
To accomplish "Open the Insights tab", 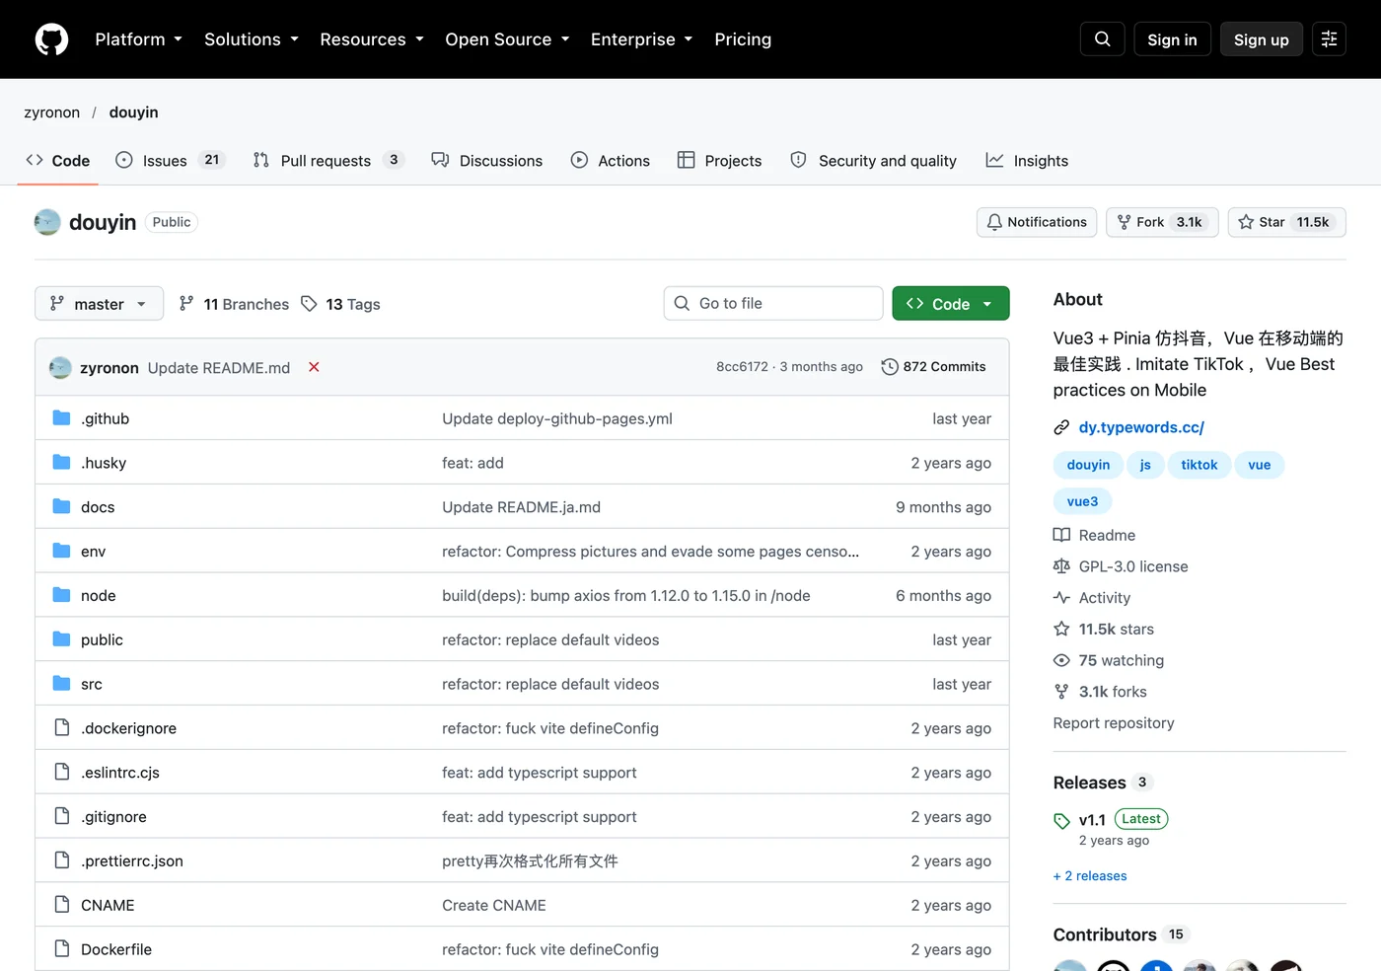I will pos(1027,161).
